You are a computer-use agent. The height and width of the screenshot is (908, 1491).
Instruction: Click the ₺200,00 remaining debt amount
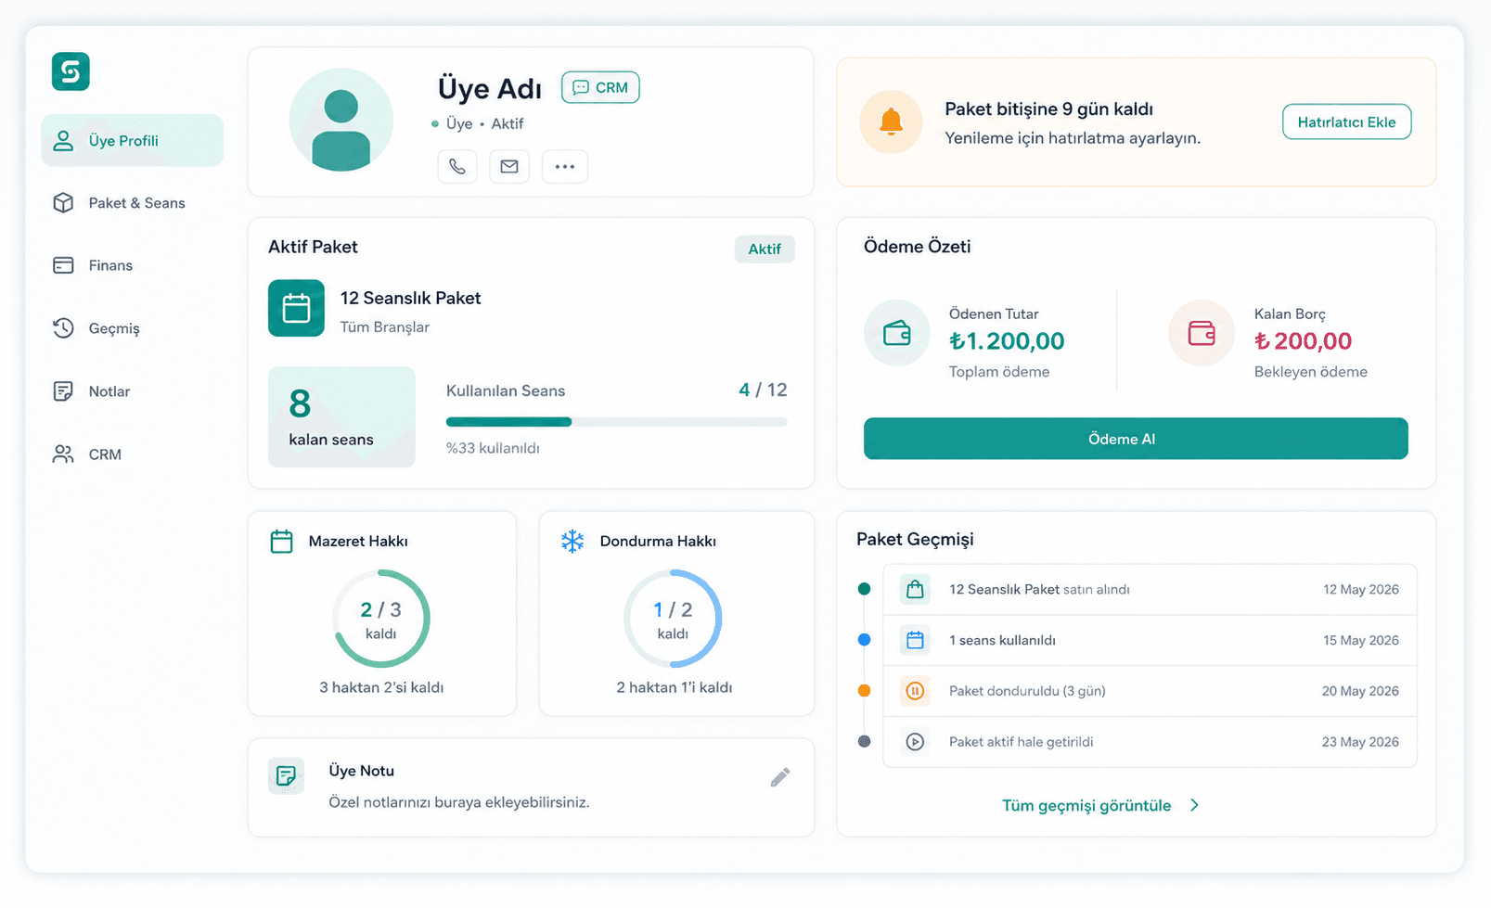(1303, 341)
